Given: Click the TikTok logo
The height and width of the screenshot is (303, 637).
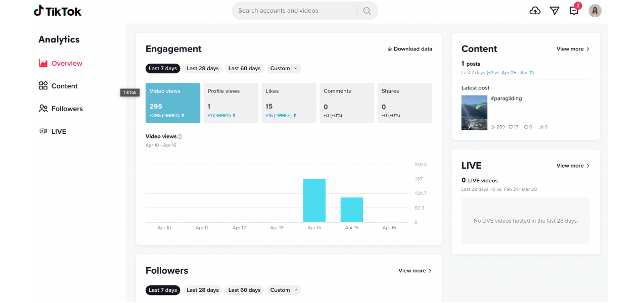Looking at the screenshot, I should pos(57,10).
